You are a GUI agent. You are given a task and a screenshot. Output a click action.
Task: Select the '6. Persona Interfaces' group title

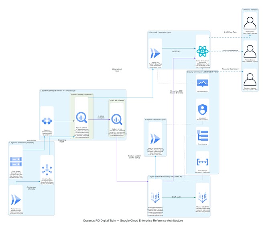click(250, 10)
